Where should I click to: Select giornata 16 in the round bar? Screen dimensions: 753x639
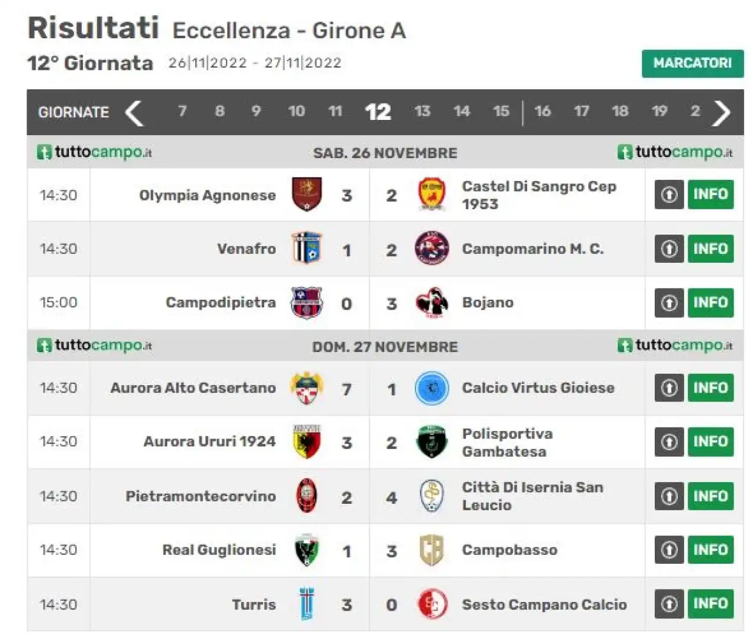[542, 112]
